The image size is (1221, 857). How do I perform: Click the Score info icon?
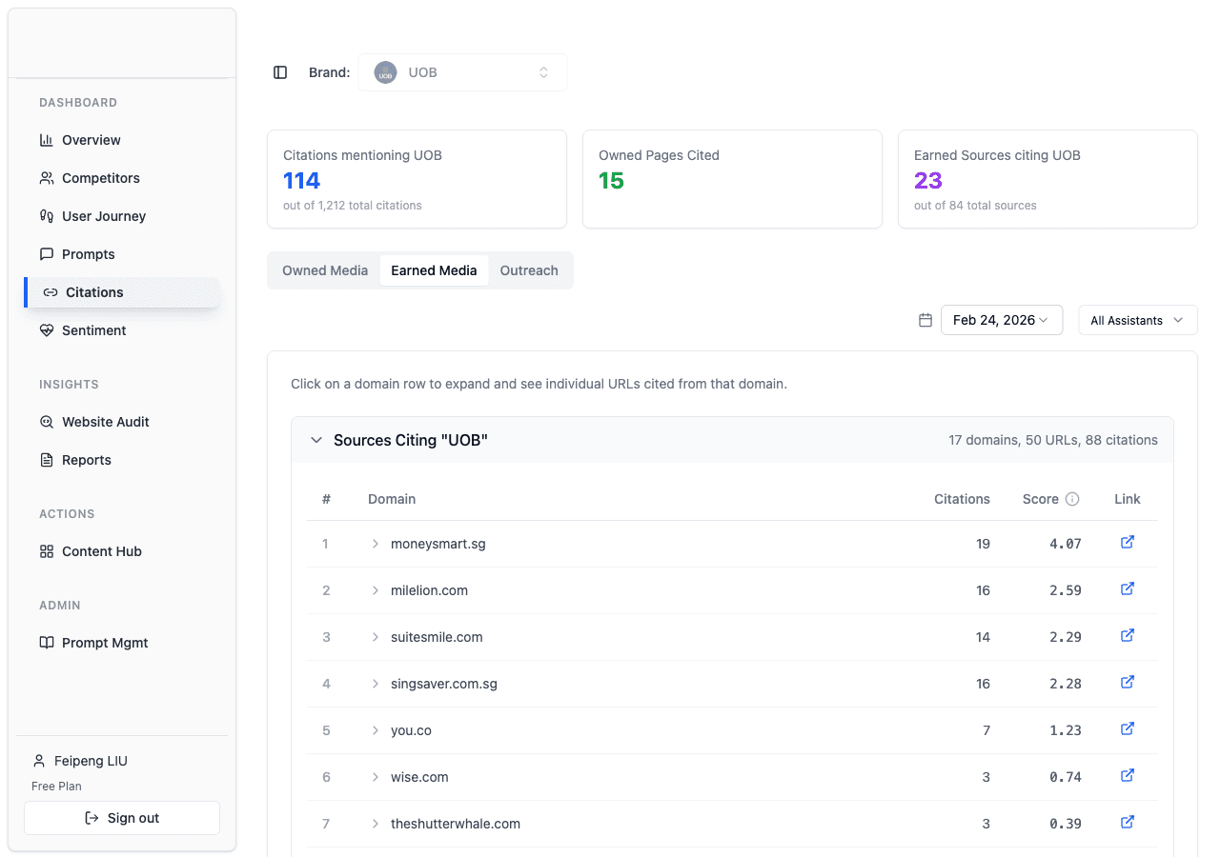click(1072, 499)
